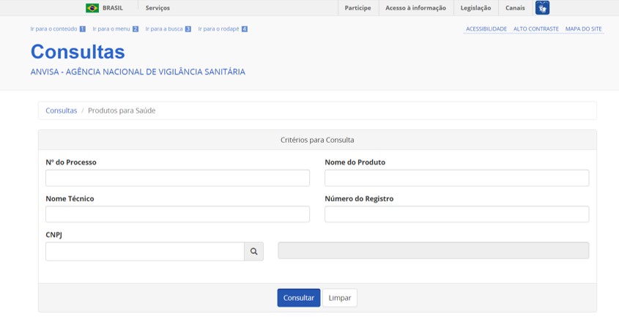Open Acesso à informação menu item
Image resolution: width=619 pixels, height=325 pixels.
415,8
